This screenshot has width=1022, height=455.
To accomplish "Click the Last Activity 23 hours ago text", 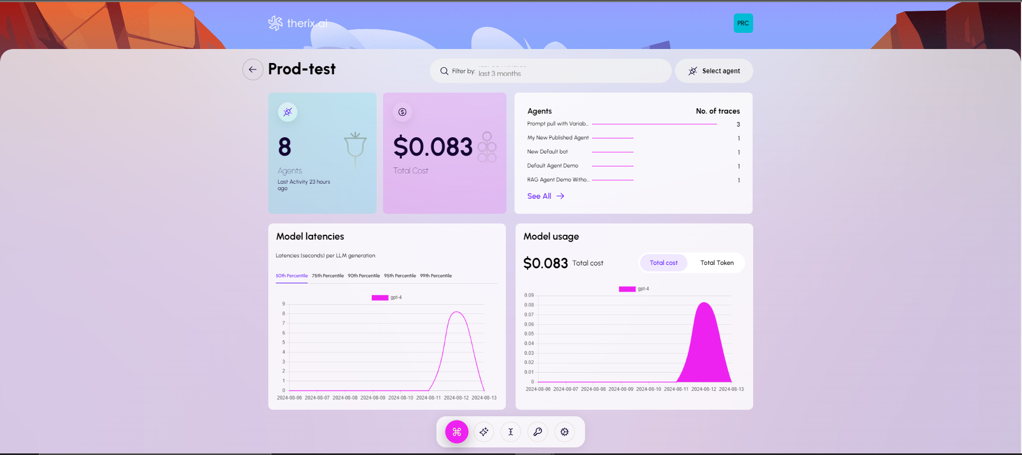I will pyautogui.click(x=304, y=185).
